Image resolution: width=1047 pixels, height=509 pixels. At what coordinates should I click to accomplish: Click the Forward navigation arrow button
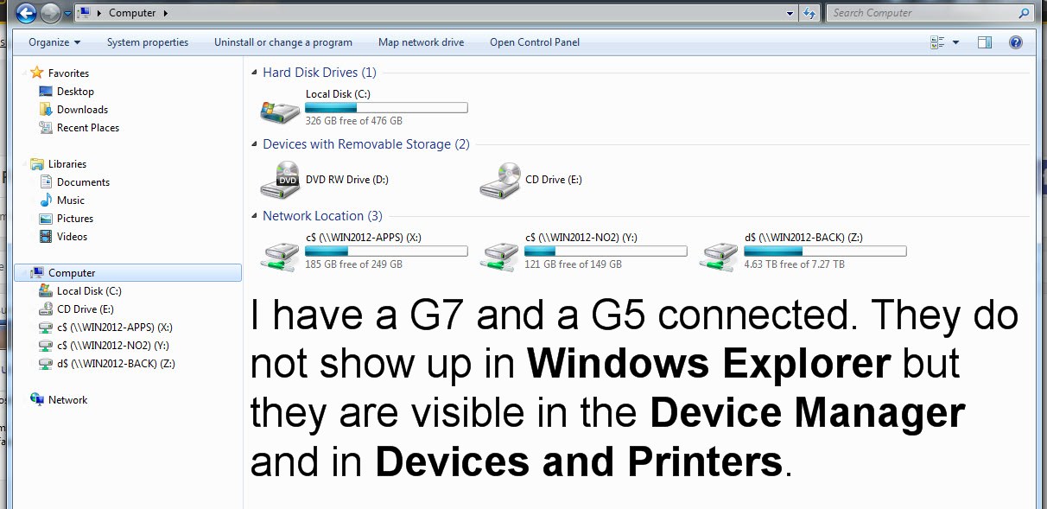50,13
